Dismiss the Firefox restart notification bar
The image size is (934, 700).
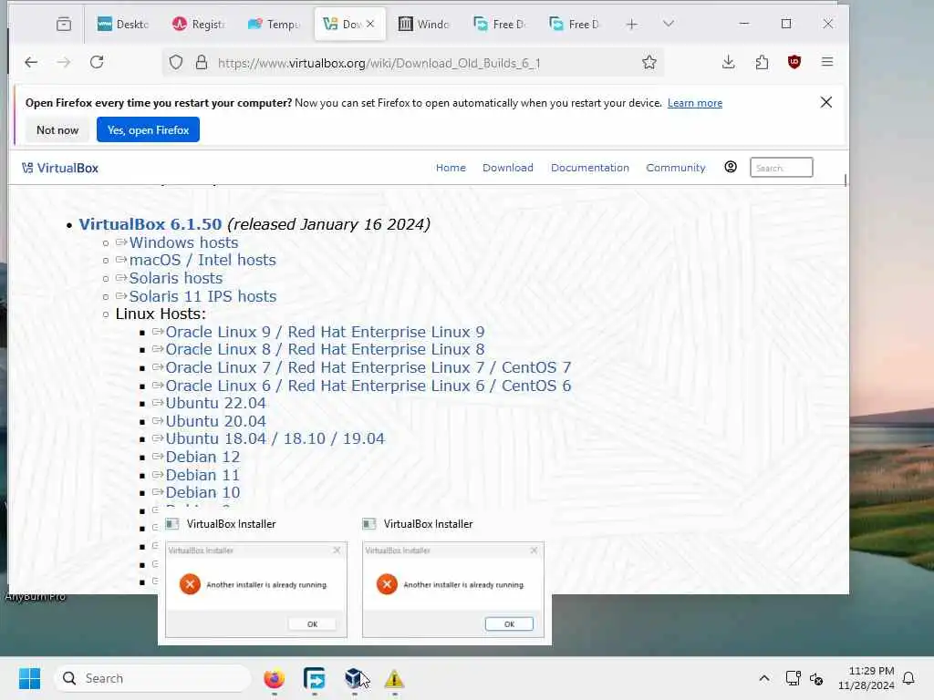[x=825, y=102]
